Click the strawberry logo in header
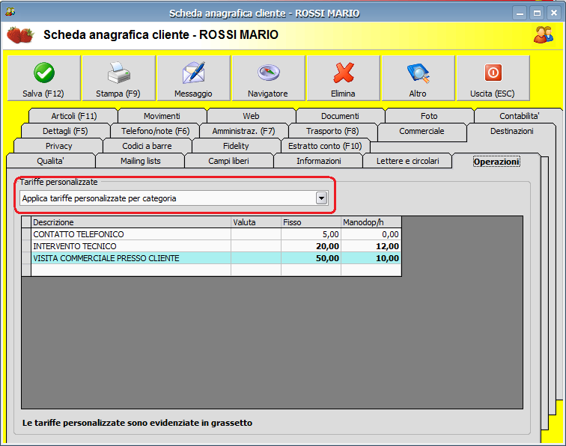The height and width of the screenshot is (446, 566). (x=20, y=35)
